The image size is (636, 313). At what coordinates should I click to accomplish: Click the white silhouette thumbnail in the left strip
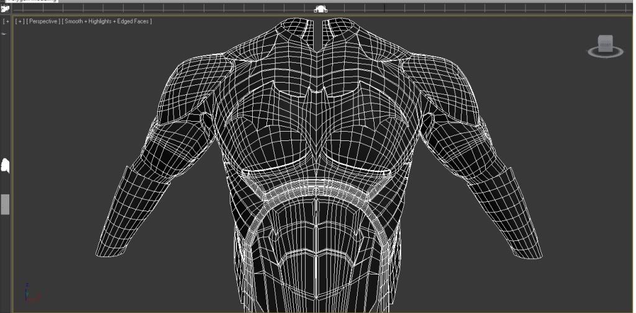coord(5,165)
